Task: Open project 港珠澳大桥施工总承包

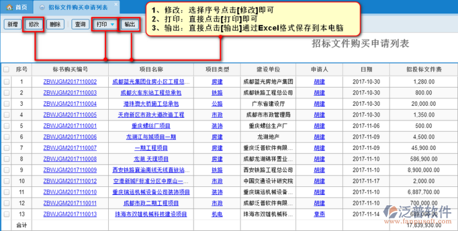Action: 151,104
